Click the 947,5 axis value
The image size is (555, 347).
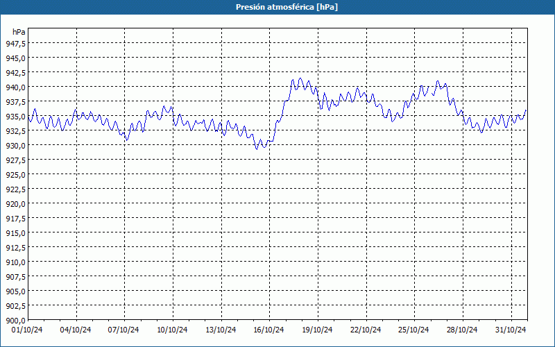[15, 43]
